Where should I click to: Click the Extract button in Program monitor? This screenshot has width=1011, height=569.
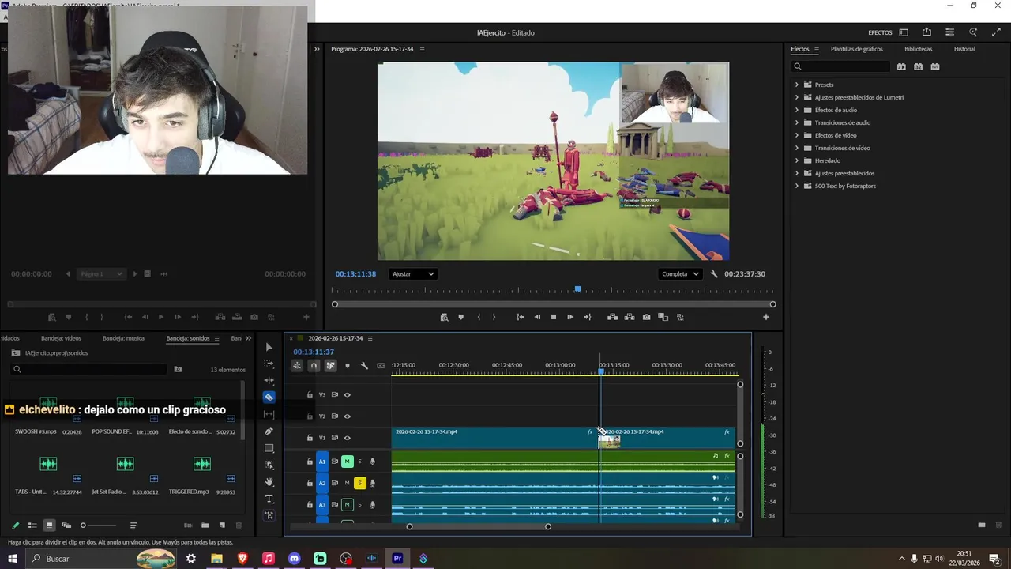[x=630, y=317]
